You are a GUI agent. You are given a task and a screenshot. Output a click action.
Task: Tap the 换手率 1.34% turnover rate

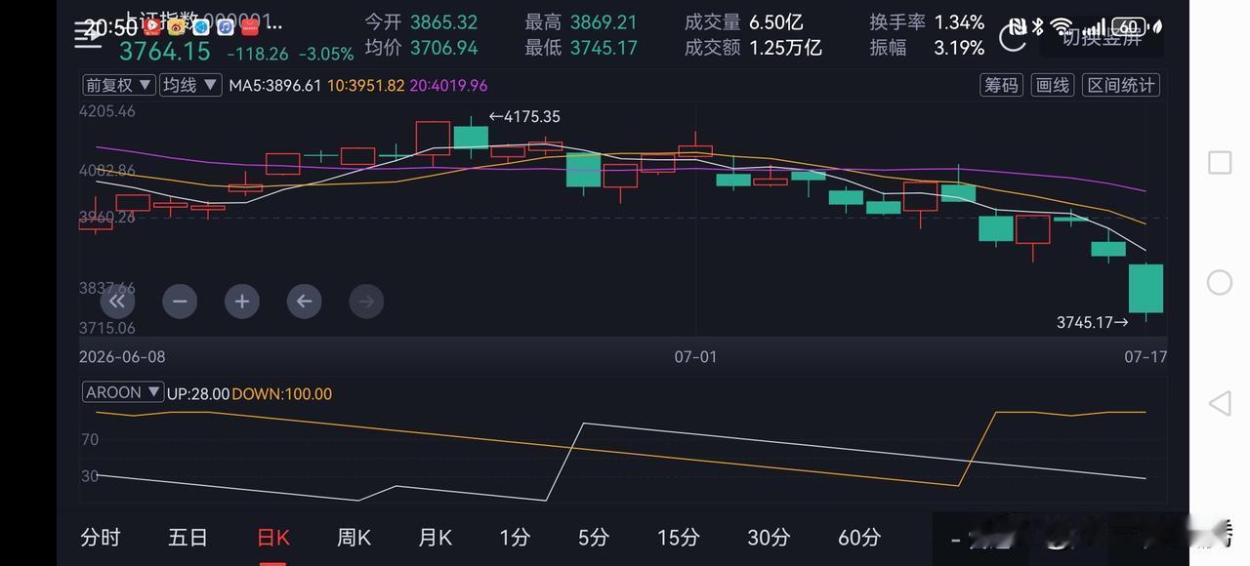point(928,22)
